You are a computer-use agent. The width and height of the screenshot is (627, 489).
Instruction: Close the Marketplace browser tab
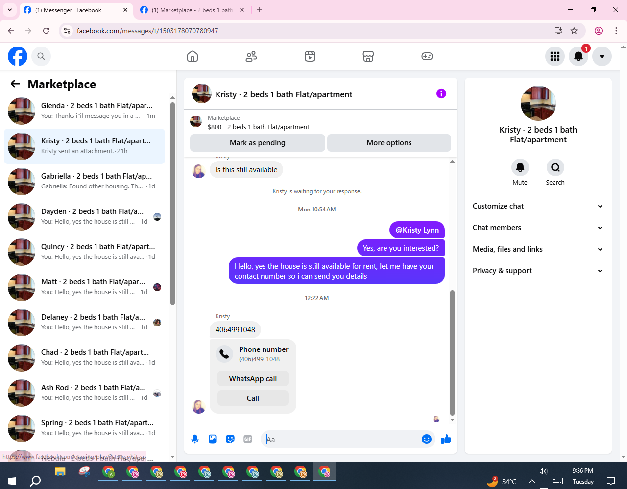click(x=241, y=10)
